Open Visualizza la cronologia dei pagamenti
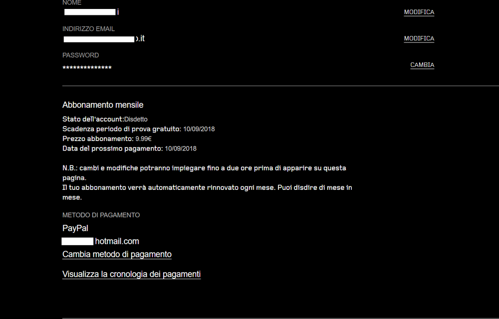 [131, 274]
